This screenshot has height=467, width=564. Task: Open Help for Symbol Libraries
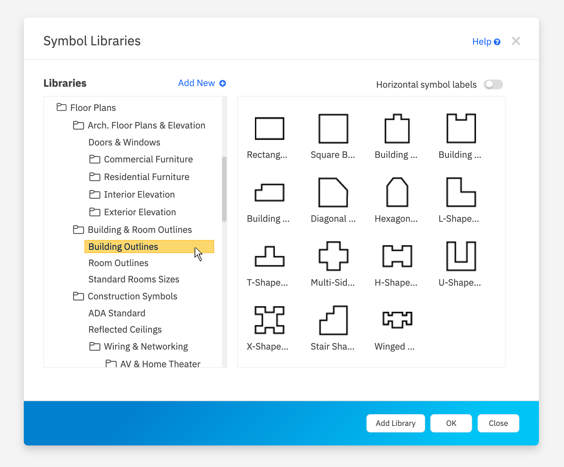click(x=486, y=41)
